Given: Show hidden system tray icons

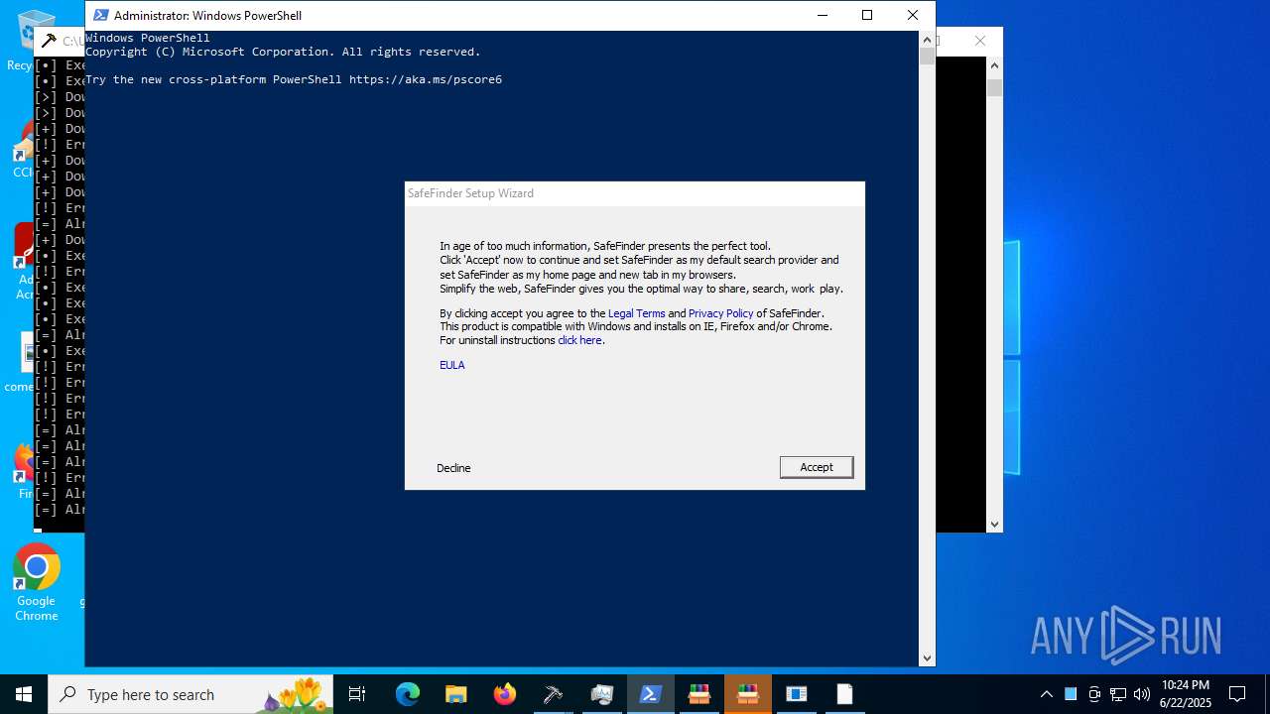Looking at the screenshot, I should click(1046, 694).
